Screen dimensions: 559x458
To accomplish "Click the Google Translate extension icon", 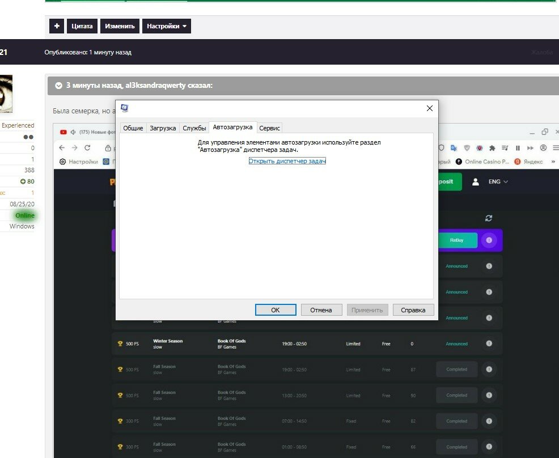I will (454, 148).
